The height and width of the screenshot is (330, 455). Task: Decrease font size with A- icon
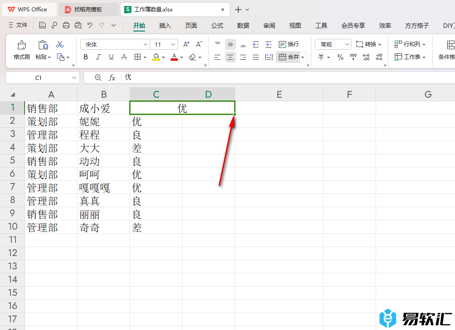coord(199,44)
